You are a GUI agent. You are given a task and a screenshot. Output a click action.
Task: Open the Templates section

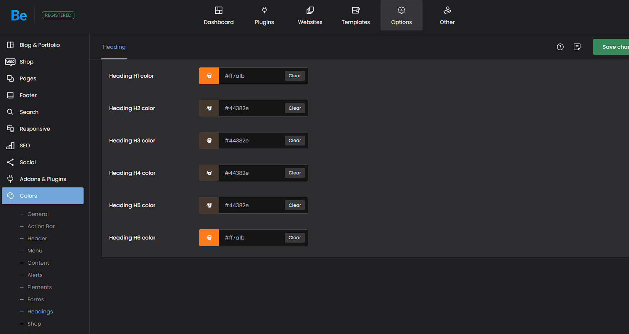point(356,15)
